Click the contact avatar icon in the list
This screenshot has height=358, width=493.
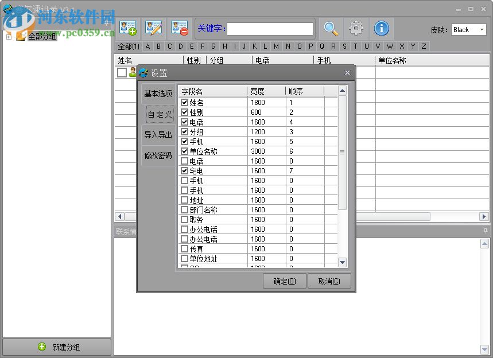[133, 72]
